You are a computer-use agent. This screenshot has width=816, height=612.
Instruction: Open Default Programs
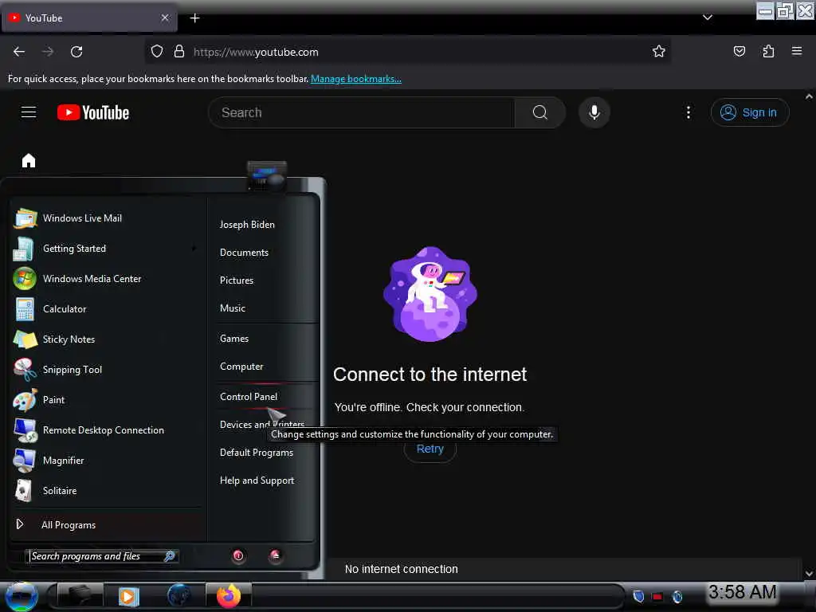256,453
